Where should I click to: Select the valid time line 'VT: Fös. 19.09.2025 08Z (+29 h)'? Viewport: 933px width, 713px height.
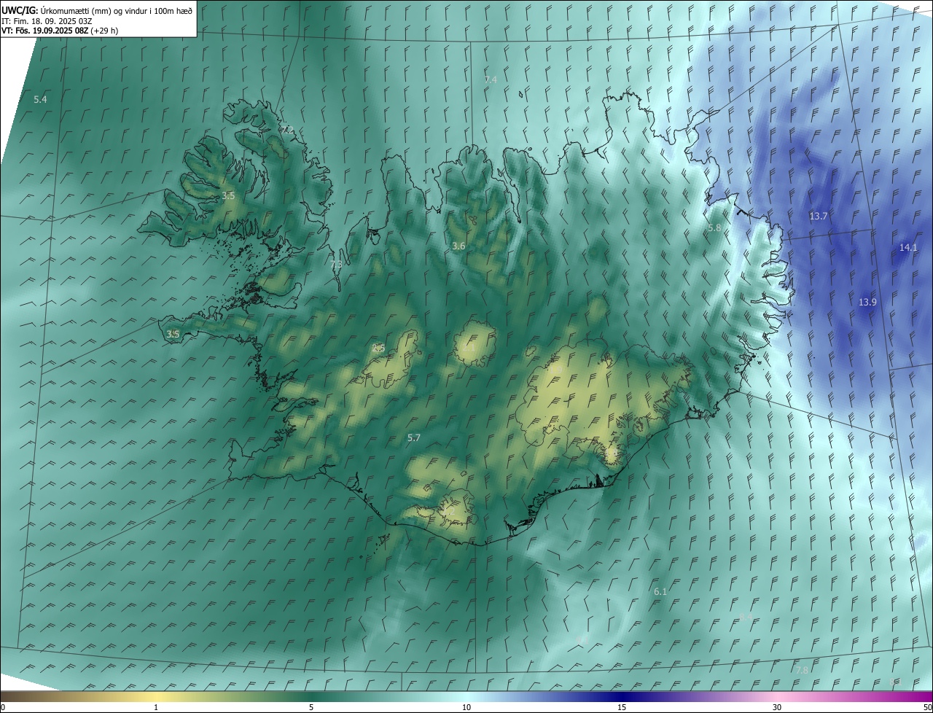[x=60, y=31]
